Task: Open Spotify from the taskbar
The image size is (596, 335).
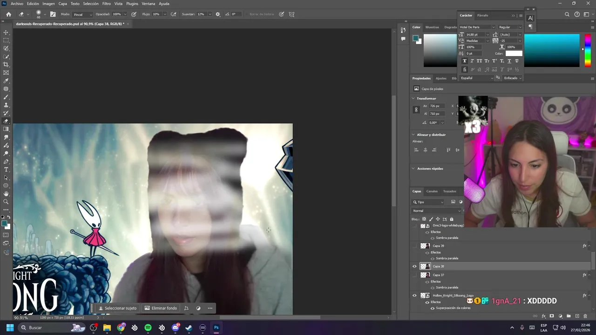Action: click(148, 328)
